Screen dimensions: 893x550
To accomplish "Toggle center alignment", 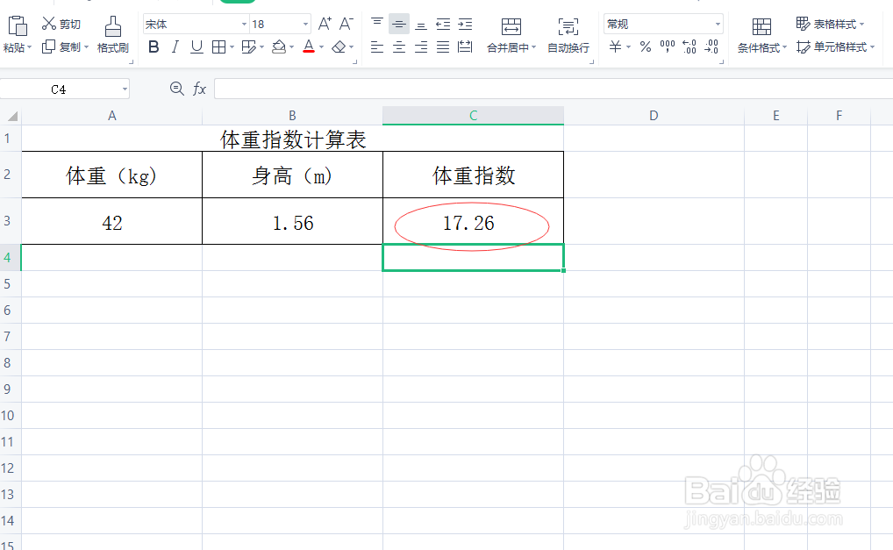I will click(398, 46).
